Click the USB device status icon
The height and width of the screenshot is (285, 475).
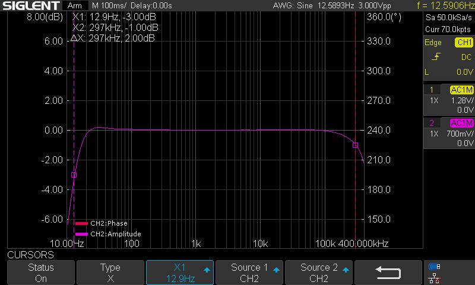point(435,267)
